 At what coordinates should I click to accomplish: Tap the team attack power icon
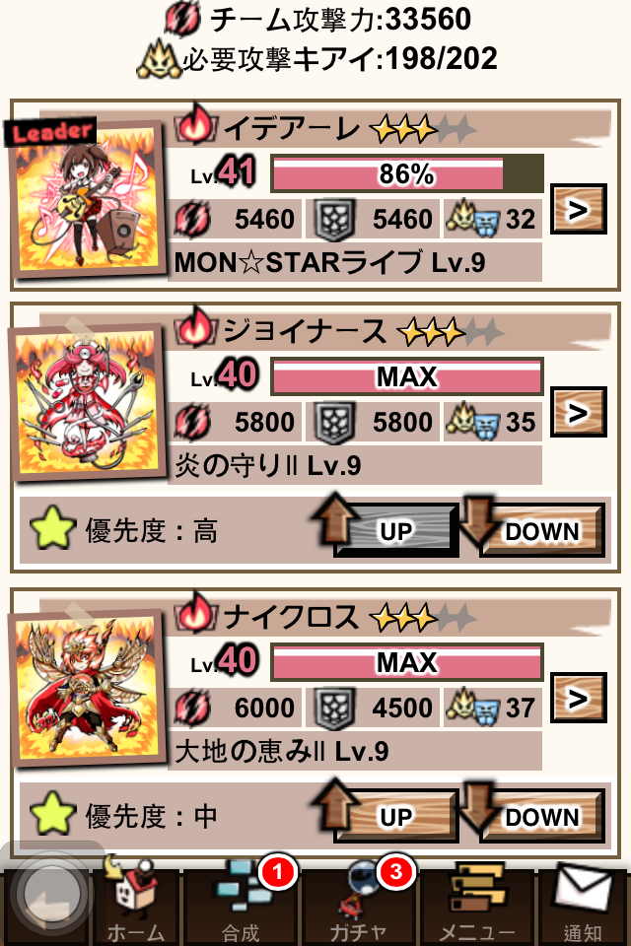pos(181,20)
